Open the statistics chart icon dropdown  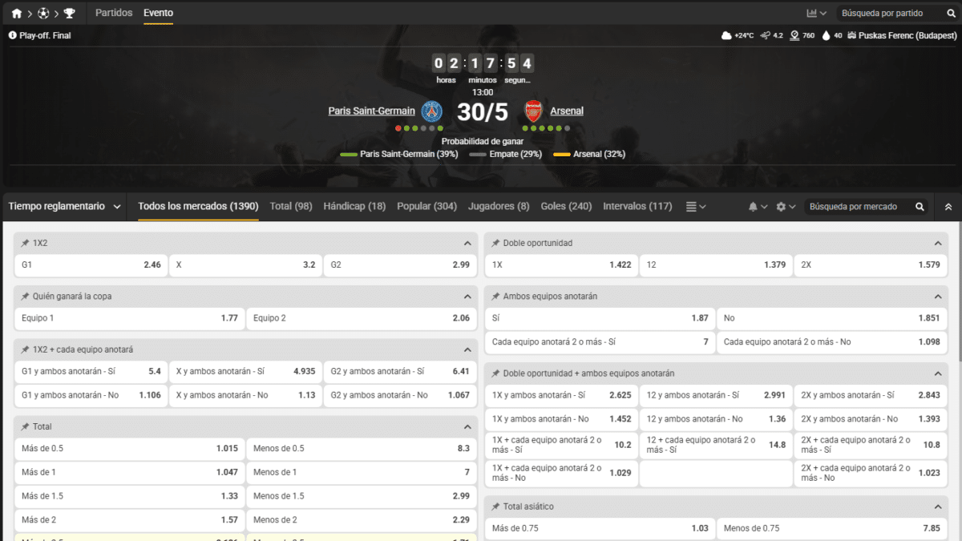click(817, 14)
